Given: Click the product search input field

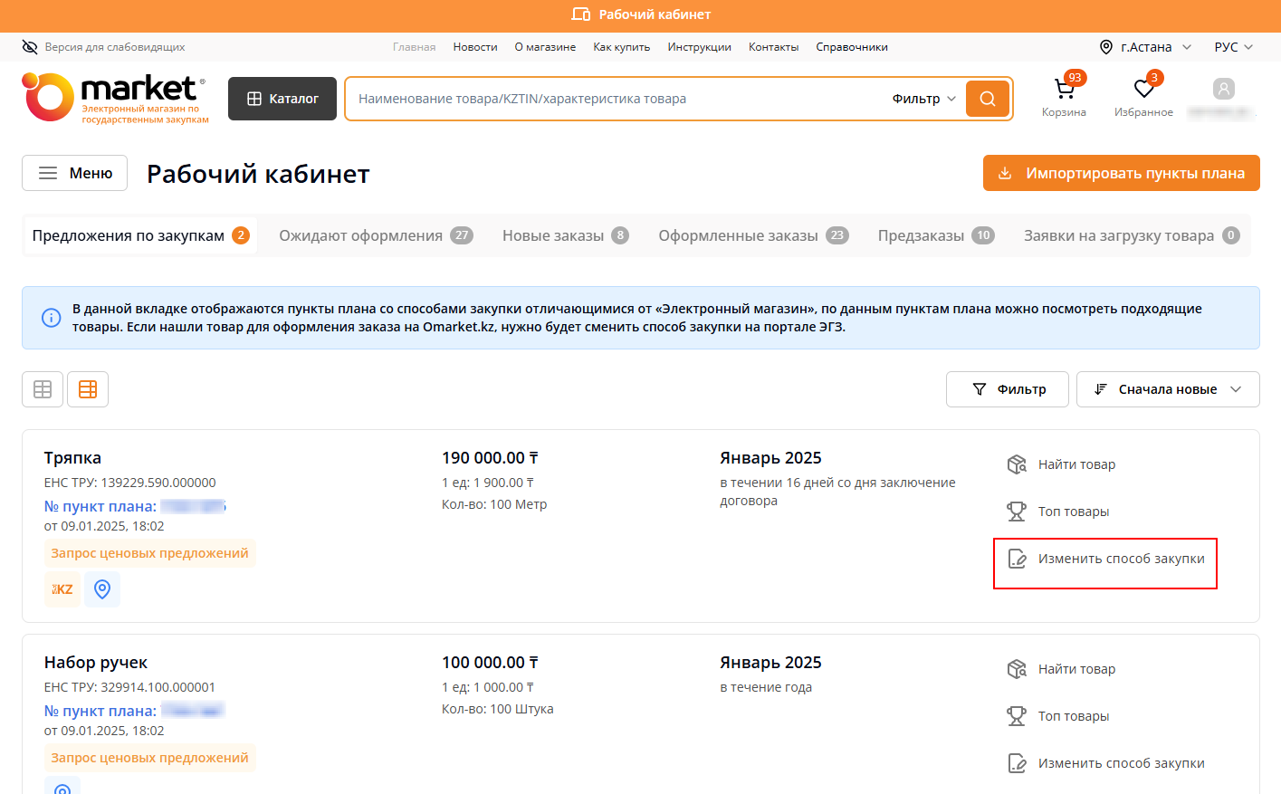Looking at the screenshot, I should [616, 99].
